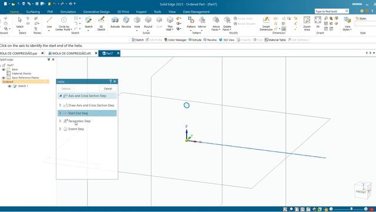Close the Helix dialog
376x212 pixels.
point(115,81)
